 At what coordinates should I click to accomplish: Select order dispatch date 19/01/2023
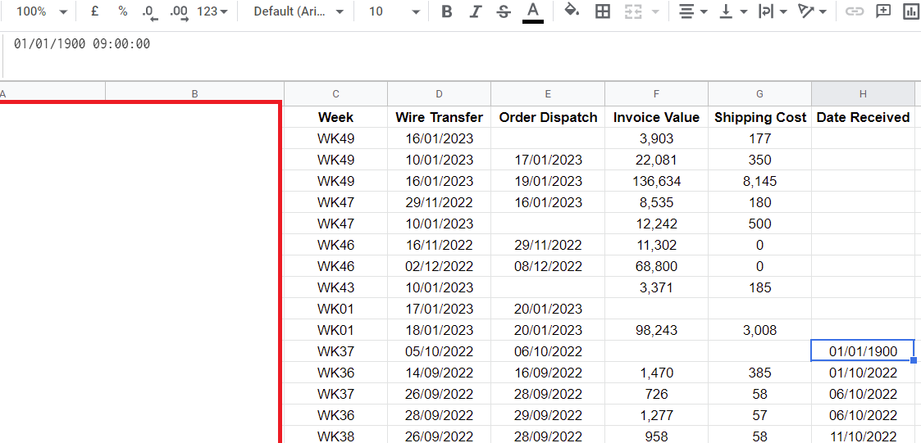(x=548, y=181)
